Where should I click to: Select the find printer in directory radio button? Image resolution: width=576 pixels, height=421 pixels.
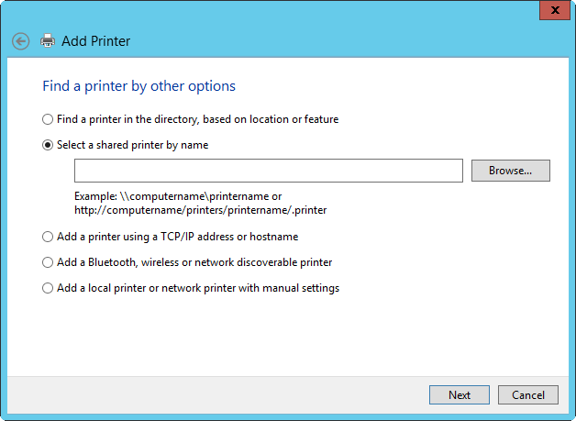point(48,119)
